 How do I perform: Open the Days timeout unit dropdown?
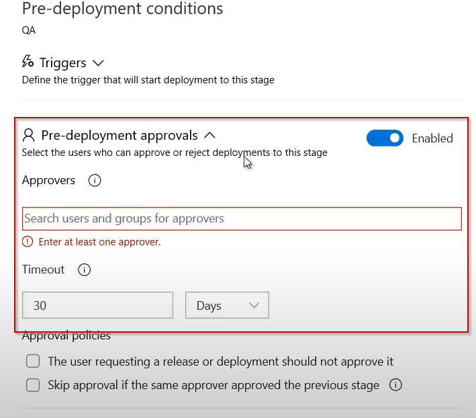[x=227, y=305]
